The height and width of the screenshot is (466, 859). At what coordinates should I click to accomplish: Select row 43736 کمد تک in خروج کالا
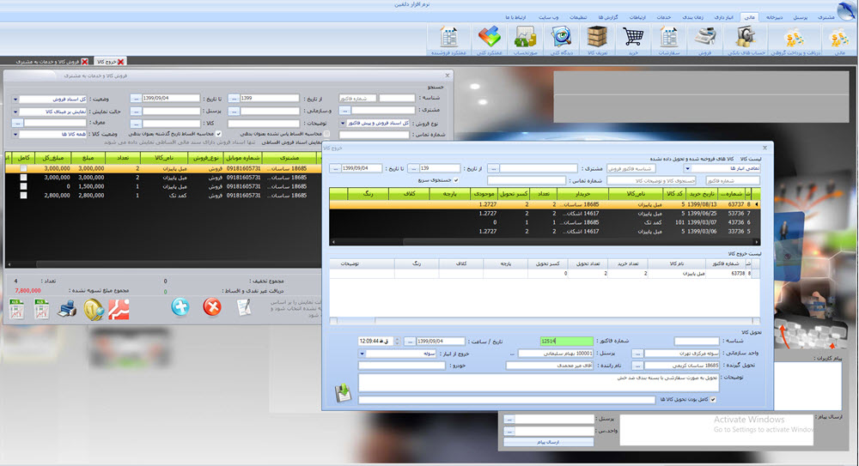click(x=545, y=222)
